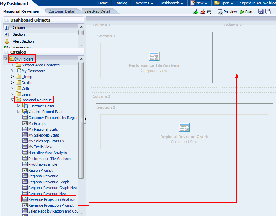
Task: Open the New dropdown menu
Action: [x=200, y=3]
